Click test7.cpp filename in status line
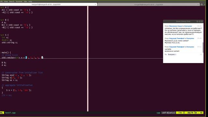The width and height of the screenshot is (208, 117). click(10, 113)
